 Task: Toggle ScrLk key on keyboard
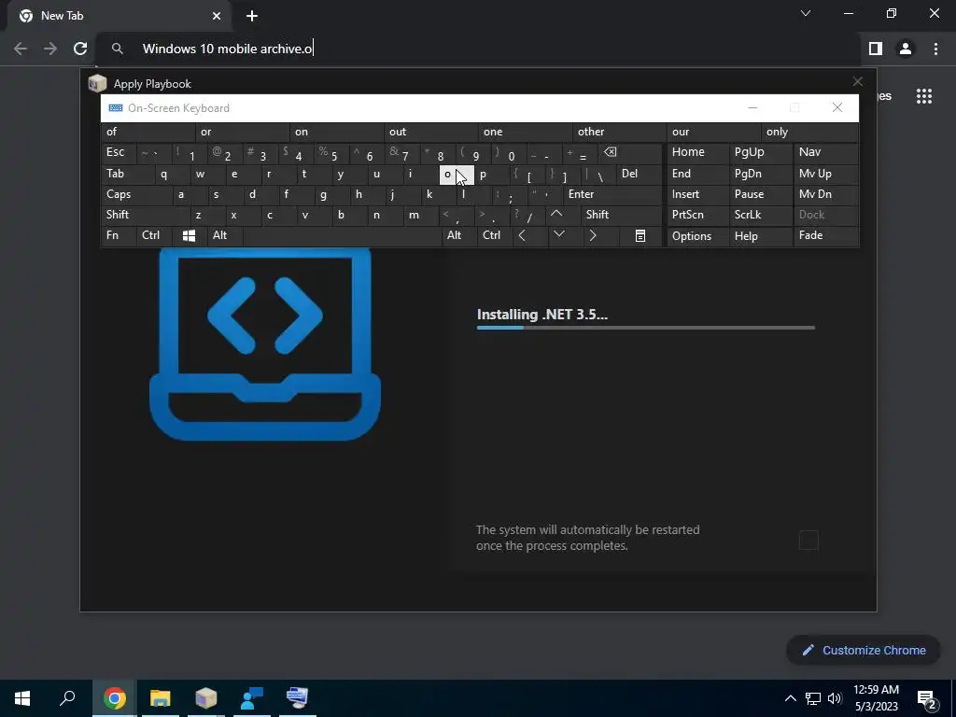[x=760, y=215]
